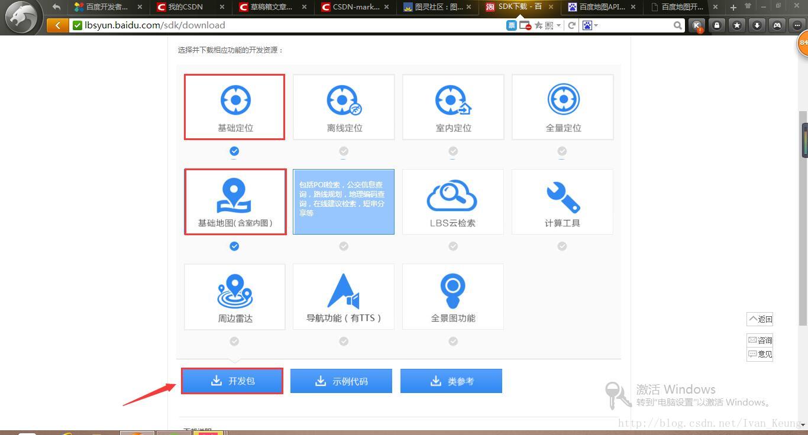
Task: Switch to the 我的CSDN tab
Action: coord(190,7)
